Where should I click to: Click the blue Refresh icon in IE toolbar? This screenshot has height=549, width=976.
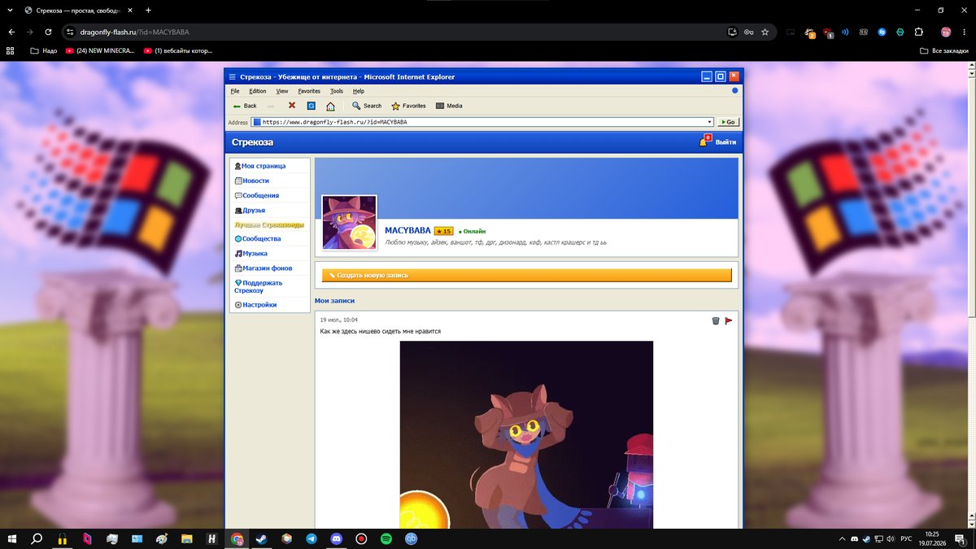tap(311, 106)
